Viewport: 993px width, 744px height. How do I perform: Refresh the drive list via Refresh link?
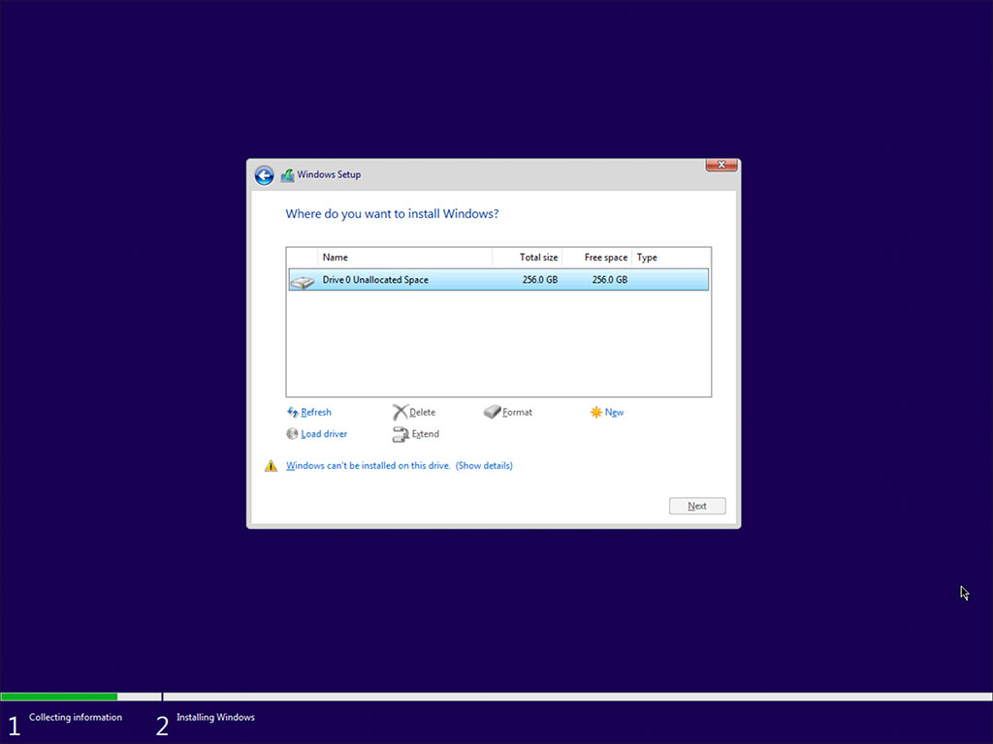click(316, 413)
